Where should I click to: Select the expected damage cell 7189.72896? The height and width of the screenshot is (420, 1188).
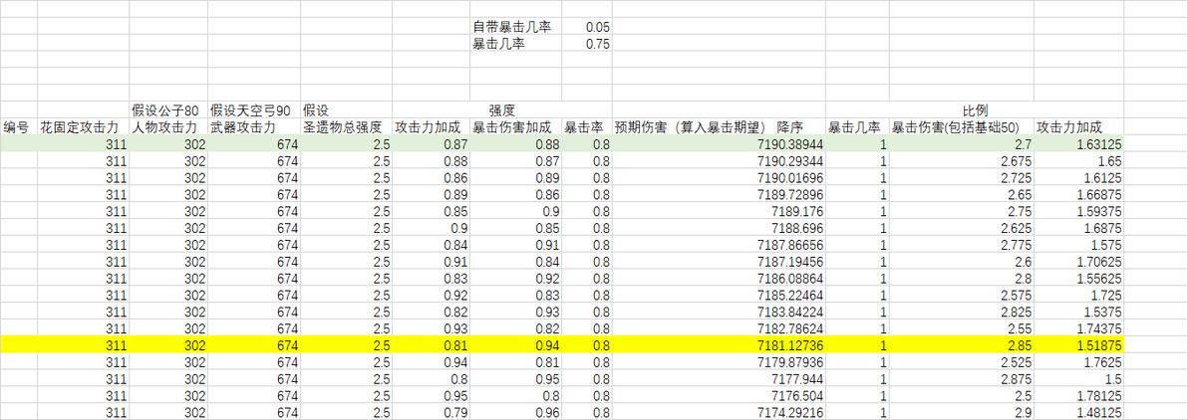[x=719, y=194]
